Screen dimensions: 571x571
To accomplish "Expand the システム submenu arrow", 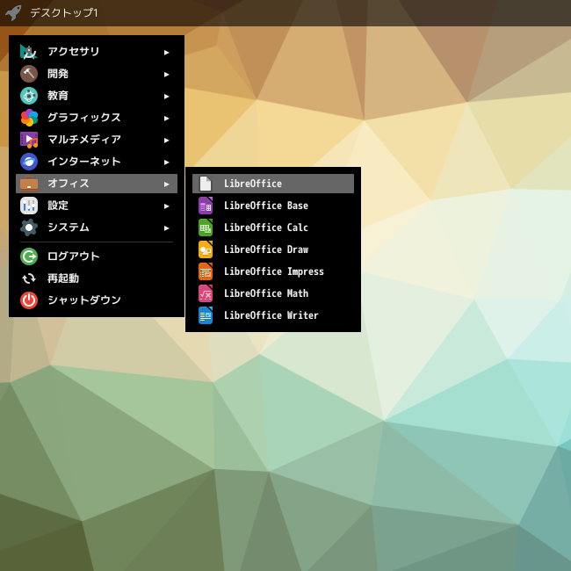I will coord(166,228).
